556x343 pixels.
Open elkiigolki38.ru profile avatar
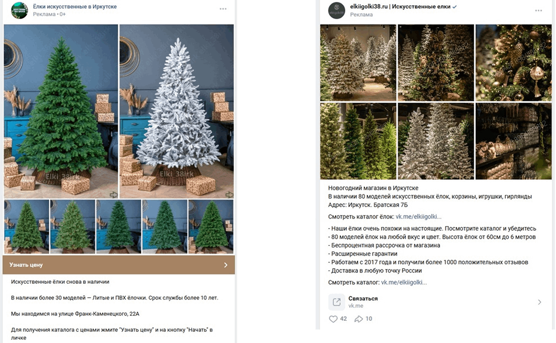(336, 10)
